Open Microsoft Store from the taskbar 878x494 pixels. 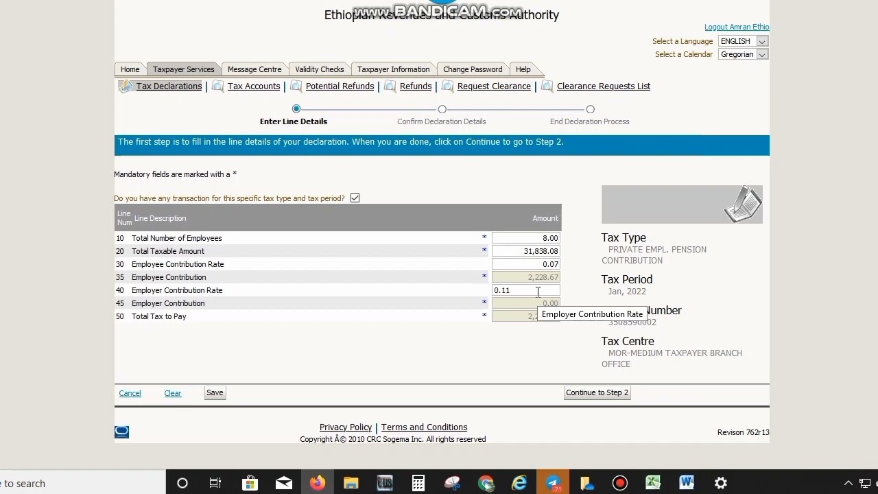(250, 483)
